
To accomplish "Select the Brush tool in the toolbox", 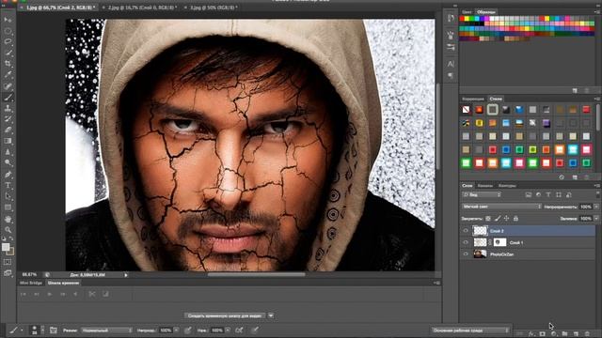I will click(8, 98).
